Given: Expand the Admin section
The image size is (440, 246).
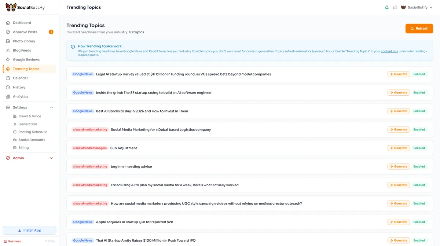Looking at the screenshot, I should pyautogui.click(x=51, y=158).
